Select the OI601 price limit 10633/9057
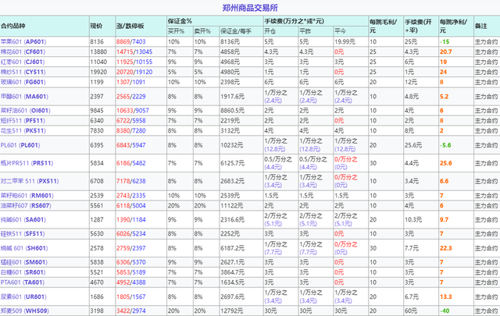 point(132,111)
